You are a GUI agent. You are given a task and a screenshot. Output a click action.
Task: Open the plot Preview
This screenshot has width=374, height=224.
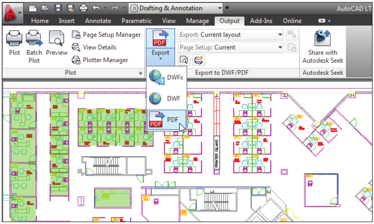57,43
